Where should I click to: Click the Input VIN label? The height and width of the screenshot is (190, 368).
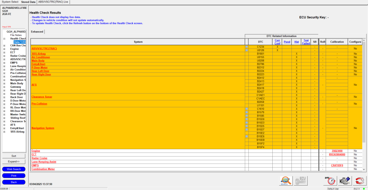[x=6, y=27]
